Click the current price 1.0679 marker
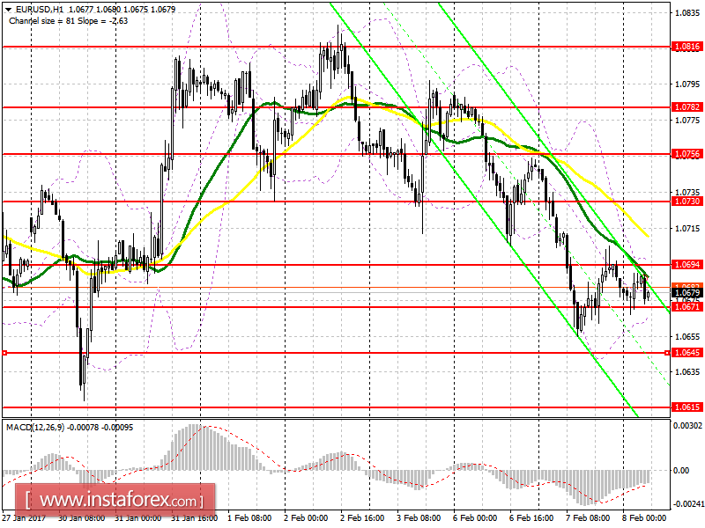The height and width of the screenshot is (528, 705). pyautogui.click(x=687, y=293)
